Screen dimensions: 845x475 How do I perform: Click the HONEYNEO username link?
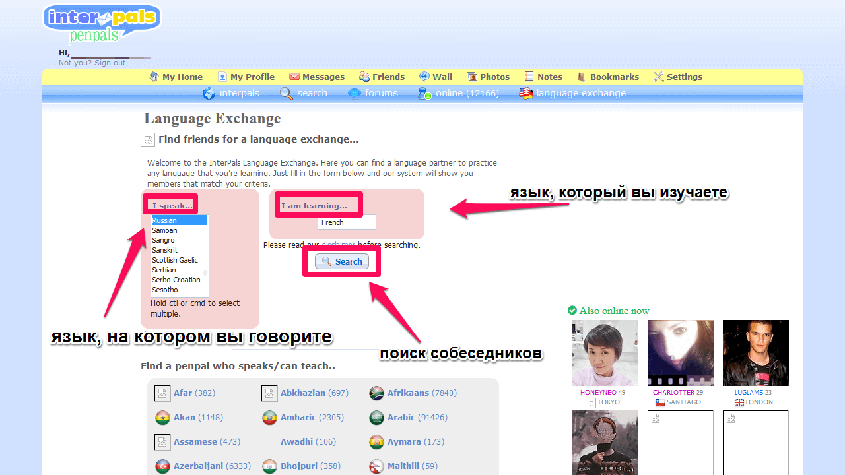(598, 392)
